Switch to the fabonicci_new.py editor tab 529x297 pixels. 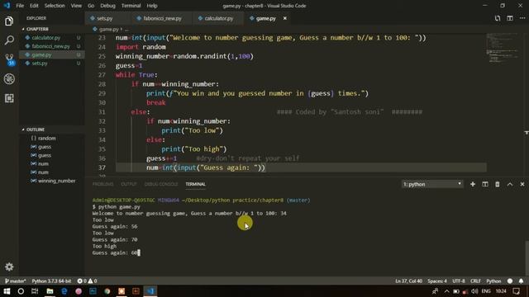pyautogui.click(x=162, y=18)
